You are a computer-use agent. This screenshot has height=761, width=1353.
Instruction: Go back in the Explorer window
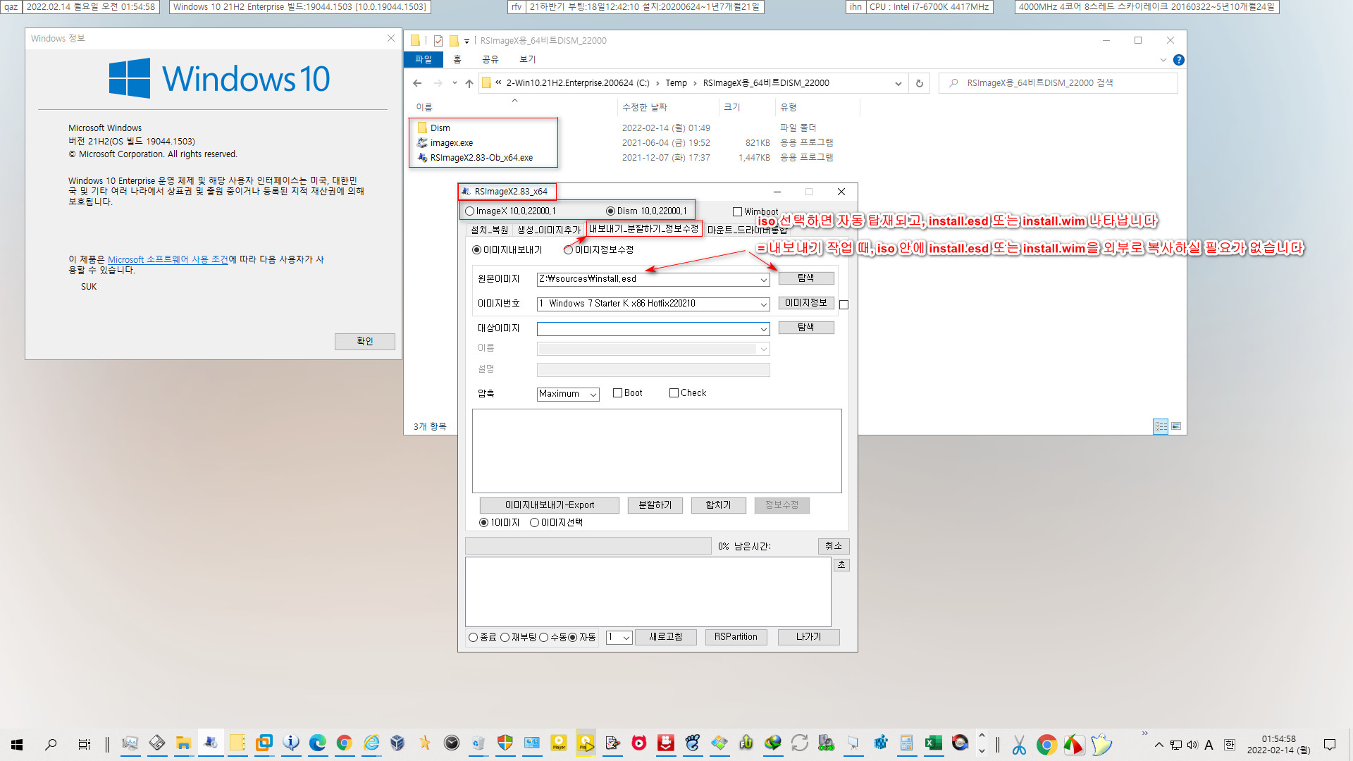tap(417, 83)
